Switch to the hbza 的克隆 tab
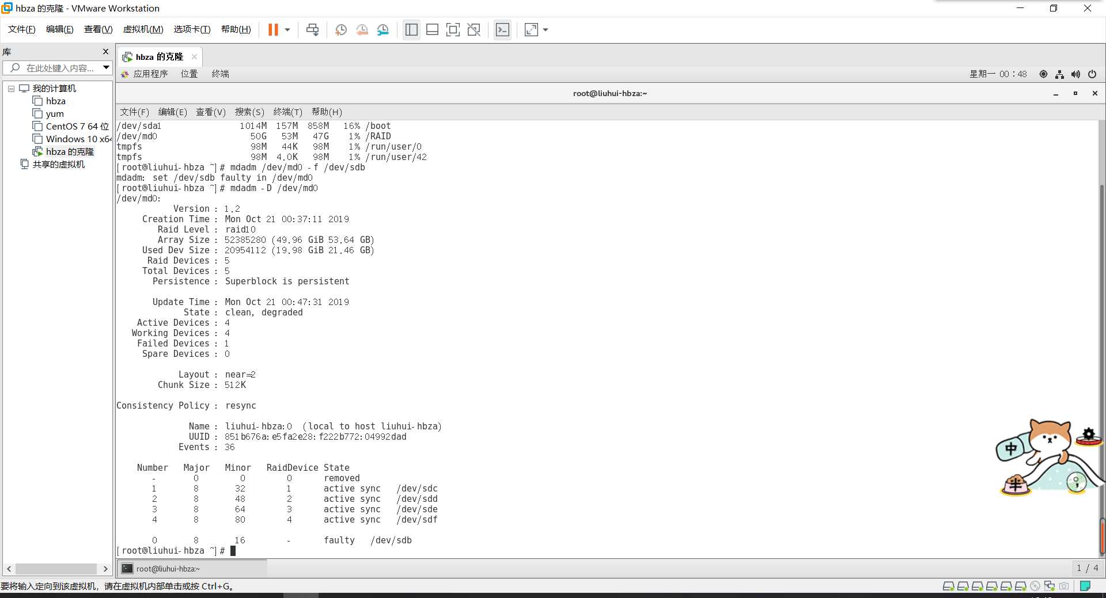 [x=160, y=57]
